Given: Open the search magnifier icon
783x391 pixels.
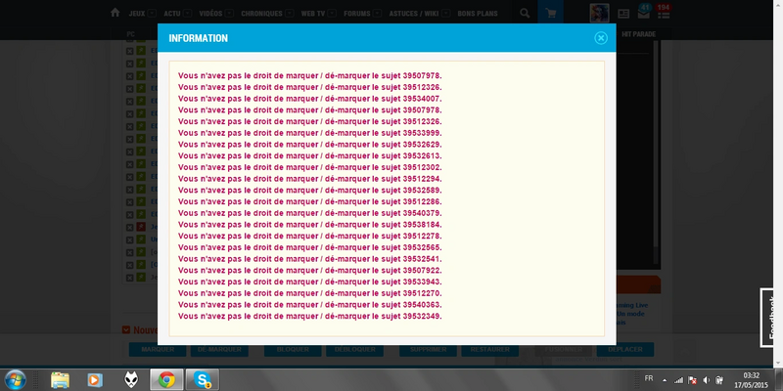Looking at the screenshot, I should [x=526, y=14].
